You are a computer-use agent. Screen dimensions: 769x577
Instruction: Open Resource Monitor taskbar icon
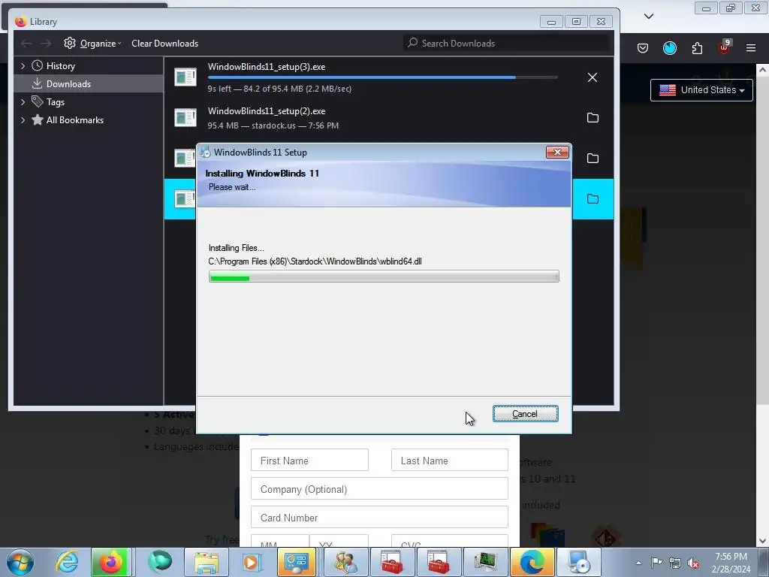coord(485,562)
